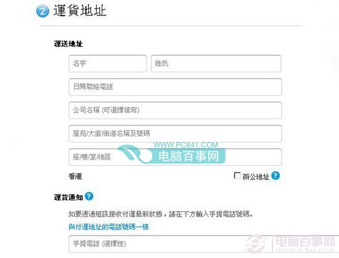Click the 運貨地址 section heading
The image size is (339, 258).
(80, 10)
